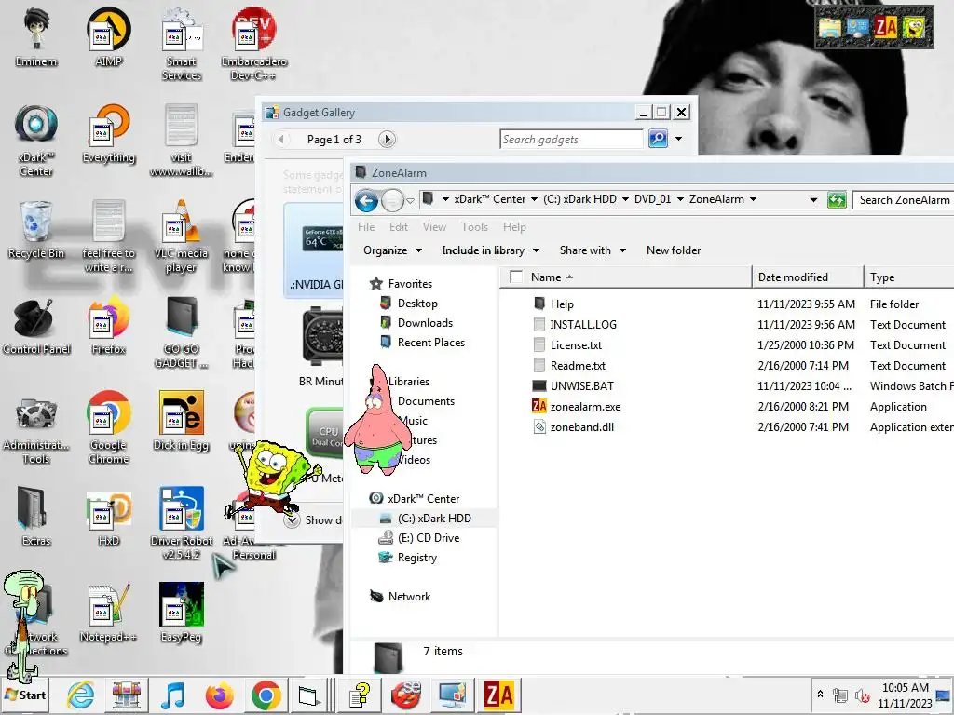
Task: Open Include in library dropdown
Action: 490,250
